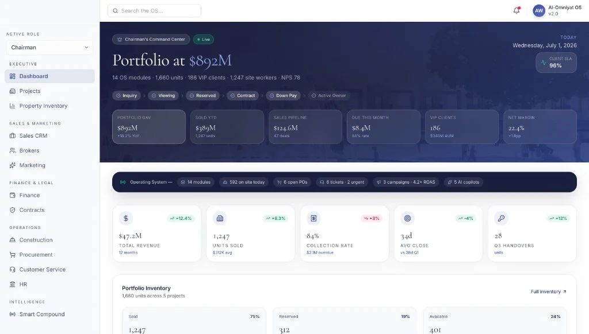
Task: Open the Chairman active role dropdown
Action: coord(49,48)
